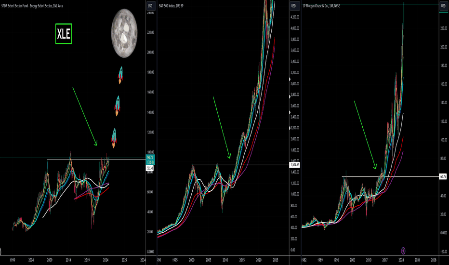Click the 2,000.00 level on S&P 500 price axis

coord(295,139)
